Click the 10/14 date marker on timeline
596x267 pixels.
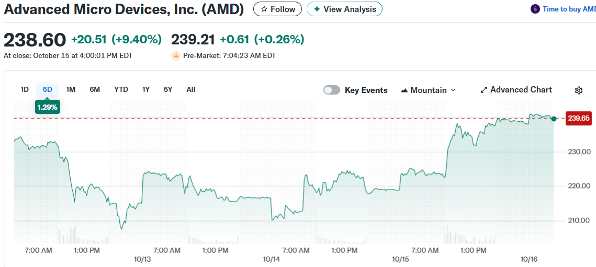pyautogui.click(x=272, y=259)
